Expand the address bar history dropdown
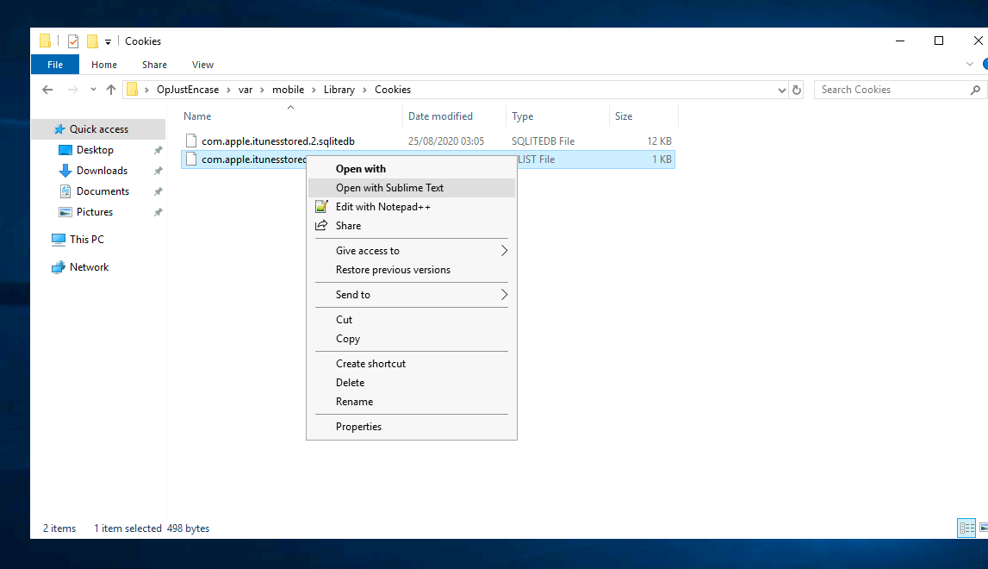Image resolution: width=988 pixels, height=569 pixels. coord(781,90)
